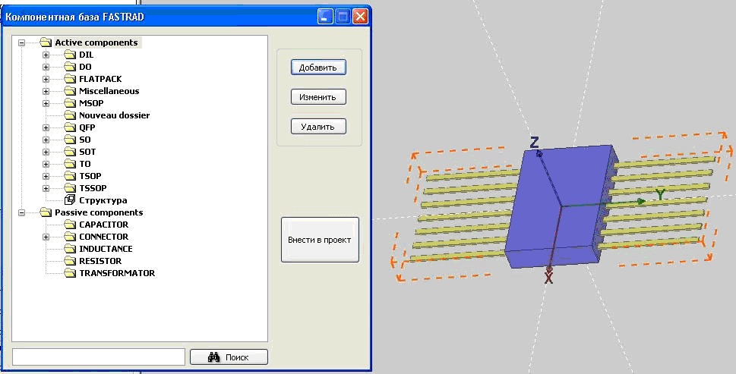Viewport: 736px width, 374px height.
Task: Expand the CONNECTOR folder node
Action: [46, 237]
